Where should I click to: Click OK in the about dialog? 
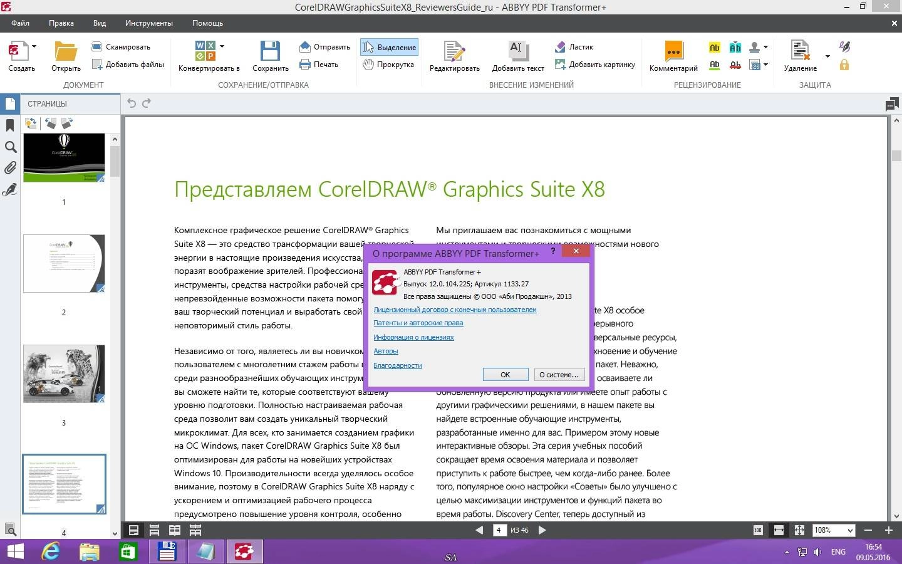(x=505, y=375)
